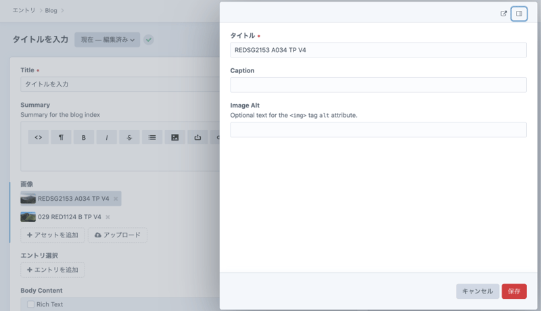541x311 pixels.
Task: Open the 現在 — 編集済み revision dropdown
Action: click(x=108, y=40)
